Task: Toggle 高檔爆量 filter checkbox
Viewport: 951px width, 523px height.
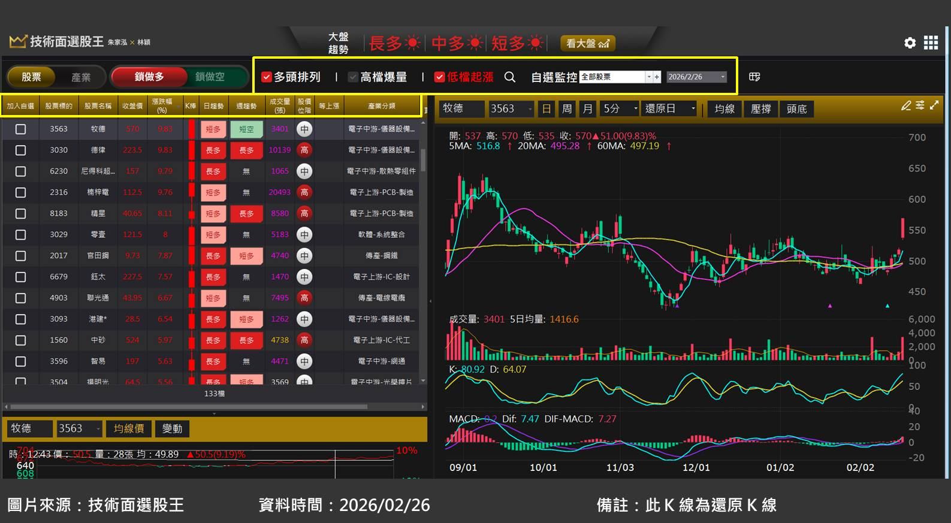Action: coord(353,77)
